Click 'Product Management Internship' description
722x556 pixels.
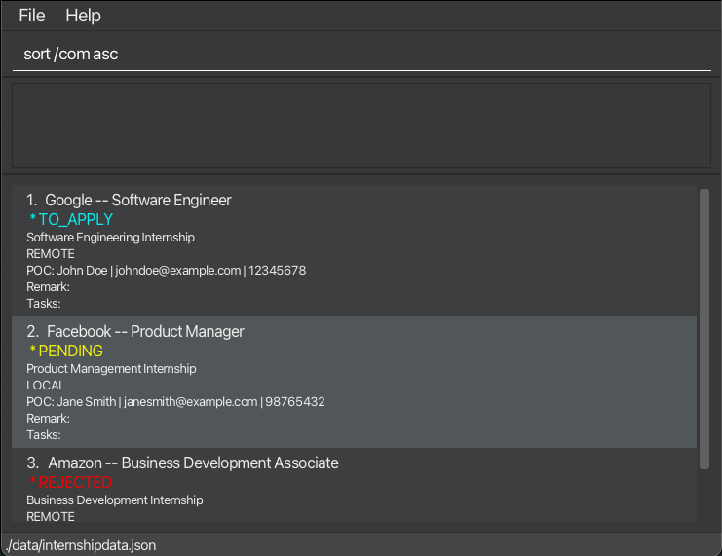click(111, 369)
